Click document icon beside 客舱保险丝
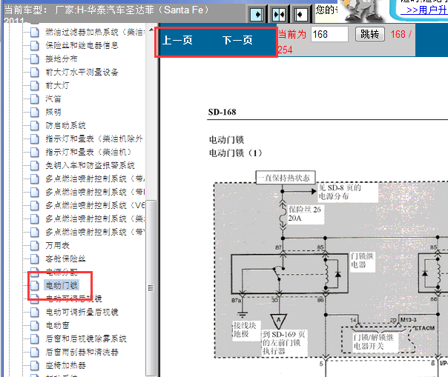 coord(35,258)
